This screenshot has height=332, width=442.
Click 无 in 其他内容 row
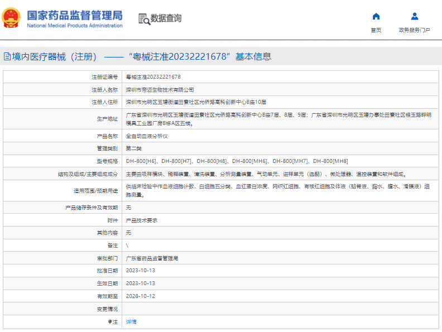[128, 233]
